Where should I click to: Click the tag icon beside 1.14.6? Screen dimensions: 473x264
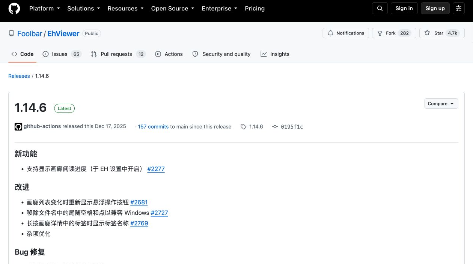coord(244,127)
